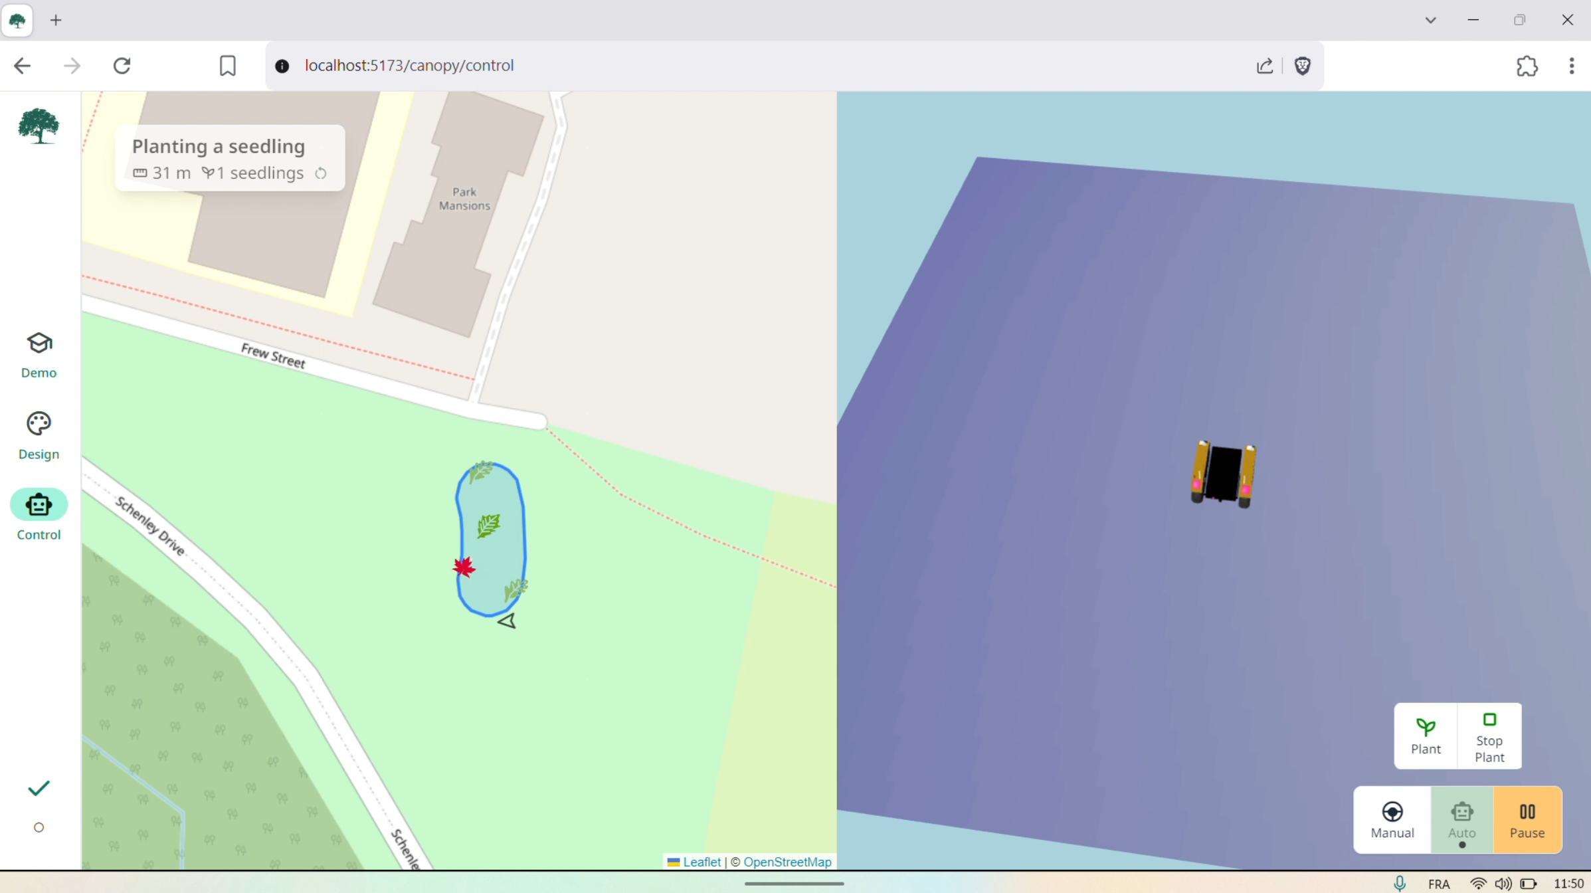Enable the checkmark status indicator
Viewport: 1591px width, 893px height.
point(39,788)
